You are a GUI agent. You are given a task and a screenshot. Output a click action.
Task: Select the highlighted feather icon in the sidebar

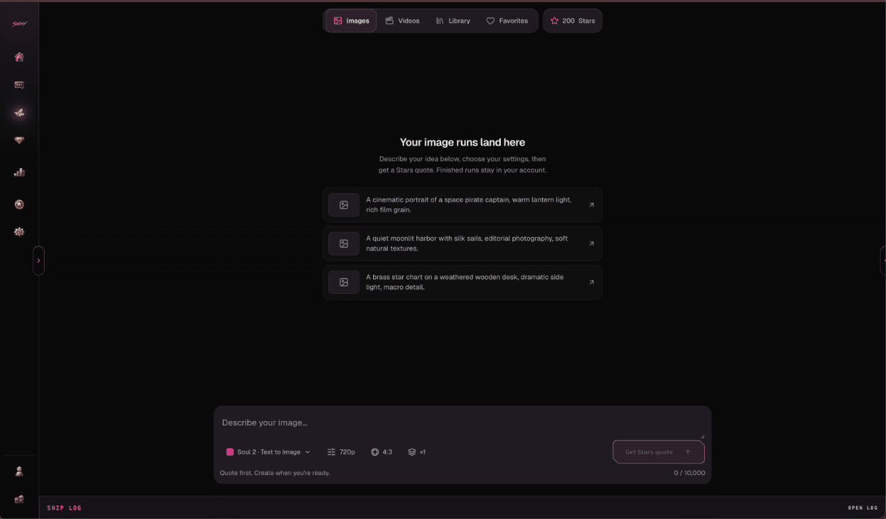coord(19,113)
